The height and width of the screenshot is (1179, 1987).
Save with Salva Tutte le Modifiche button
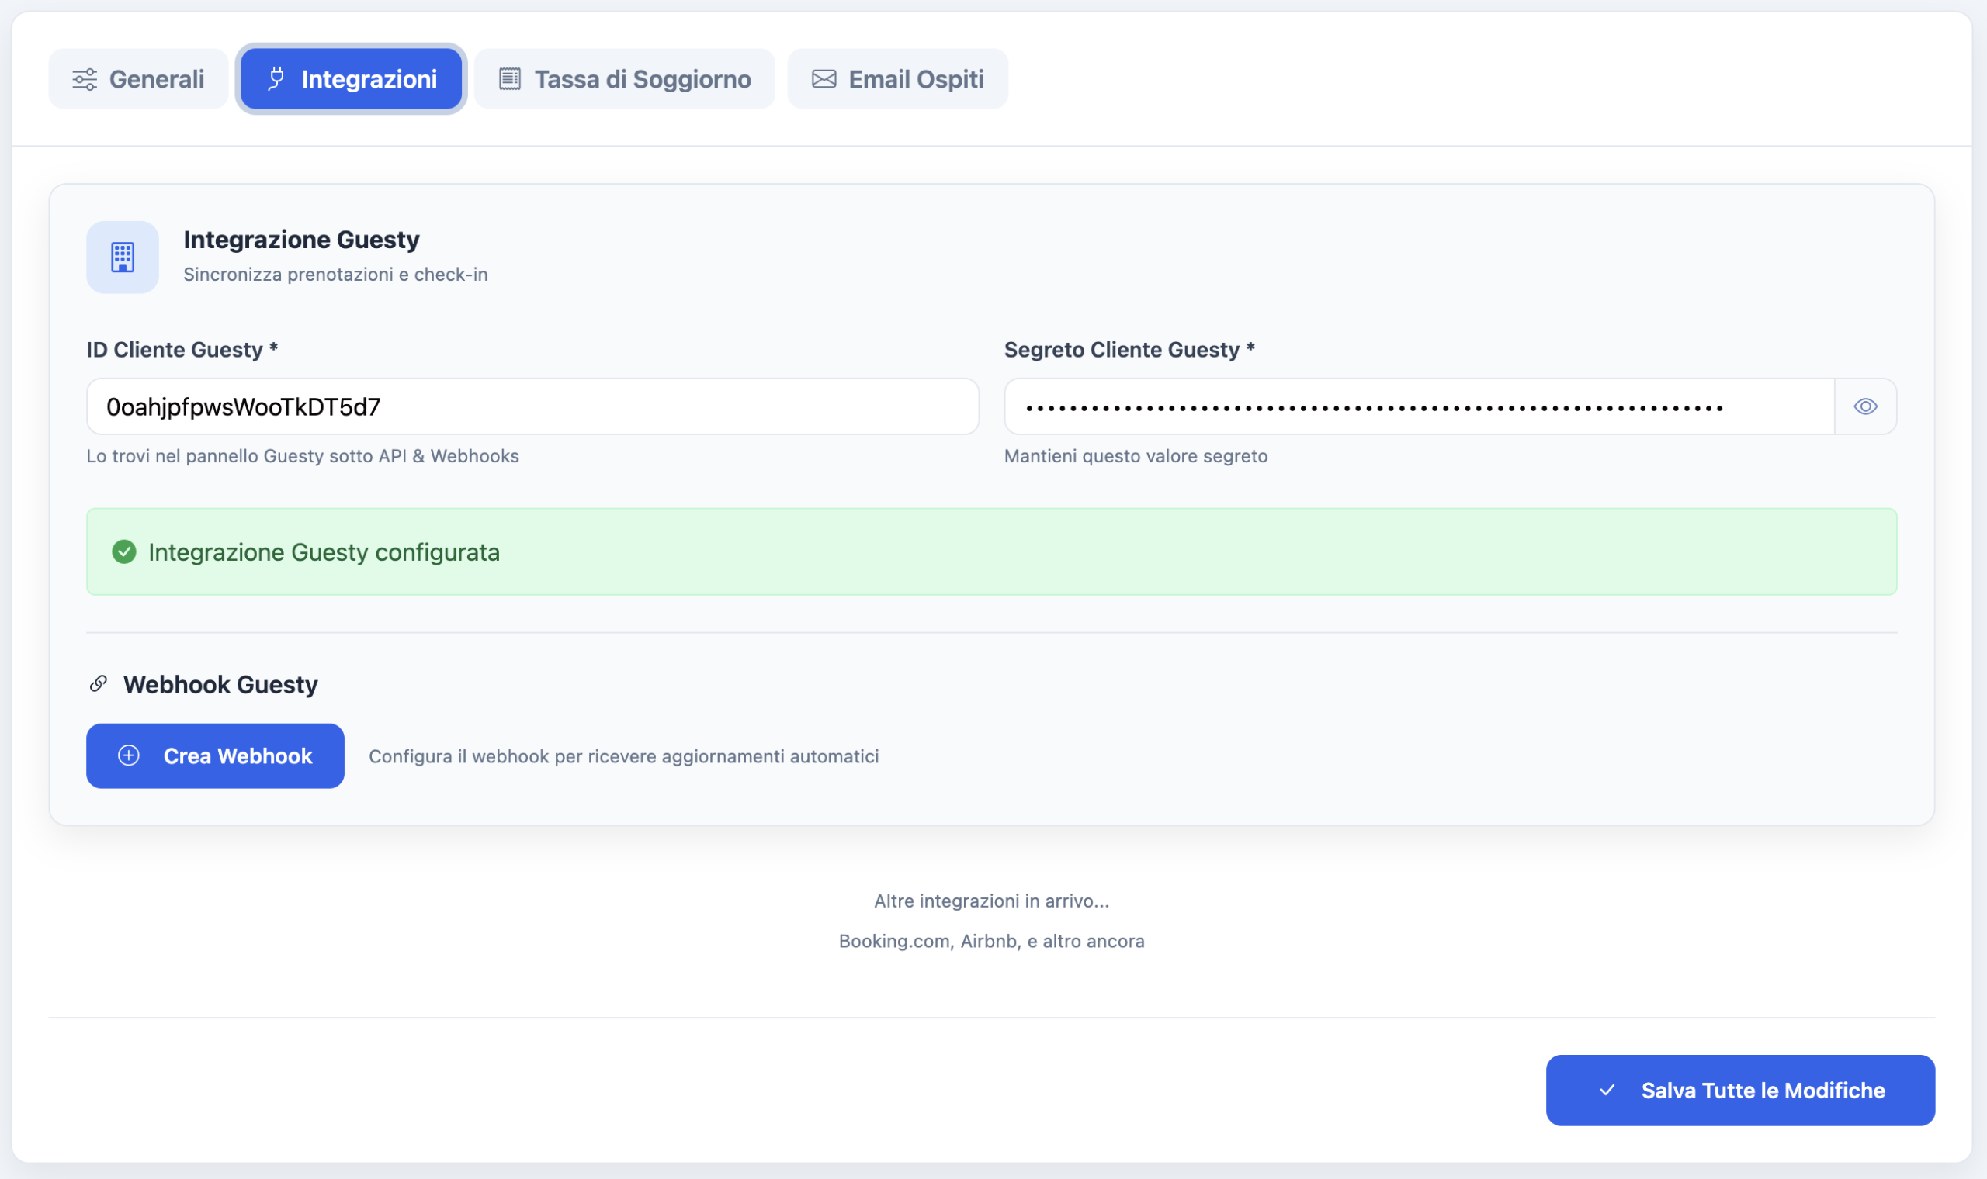1740,1090
